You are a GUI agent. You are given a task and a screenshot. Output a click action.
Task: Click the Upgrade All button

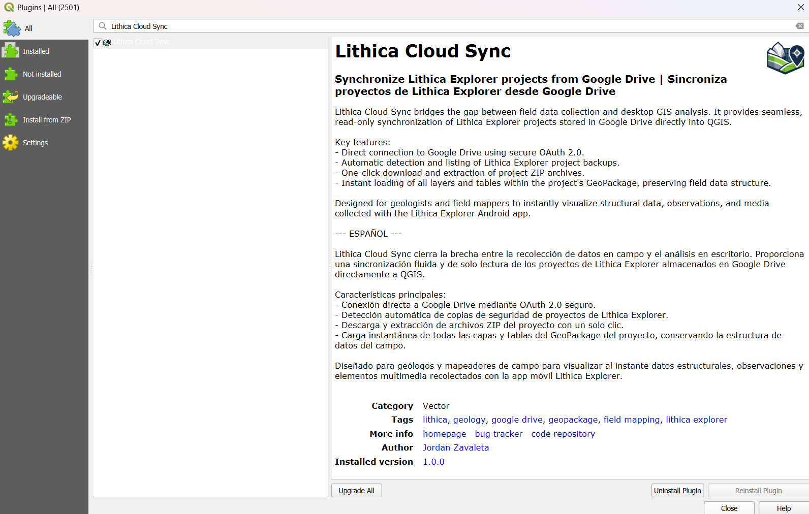tap(357, 491)
